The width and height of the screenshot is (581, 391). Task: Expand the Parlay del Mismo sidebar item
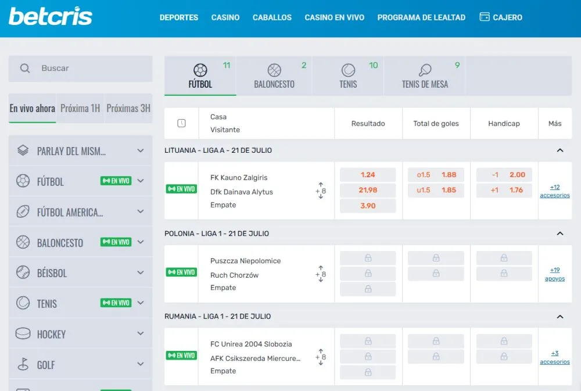[140, 151]
